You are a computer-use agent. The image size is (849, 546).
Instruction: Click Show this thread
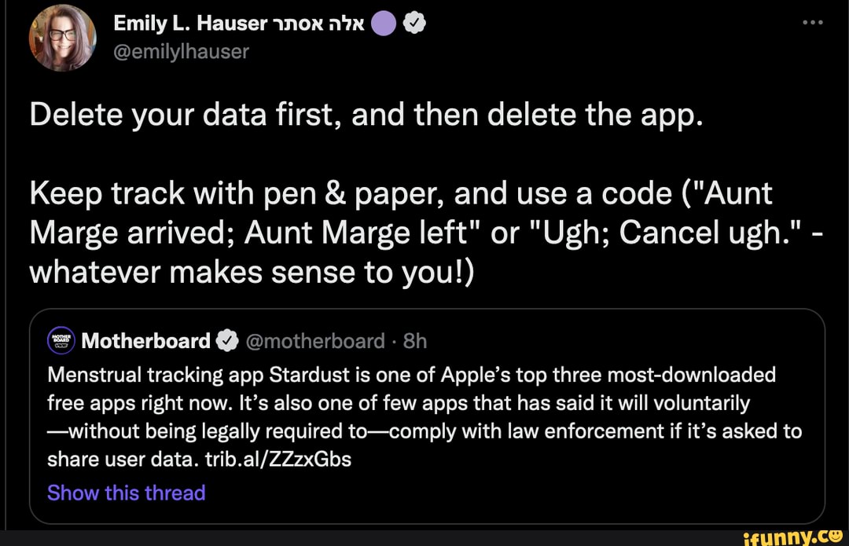click(126, 493)
